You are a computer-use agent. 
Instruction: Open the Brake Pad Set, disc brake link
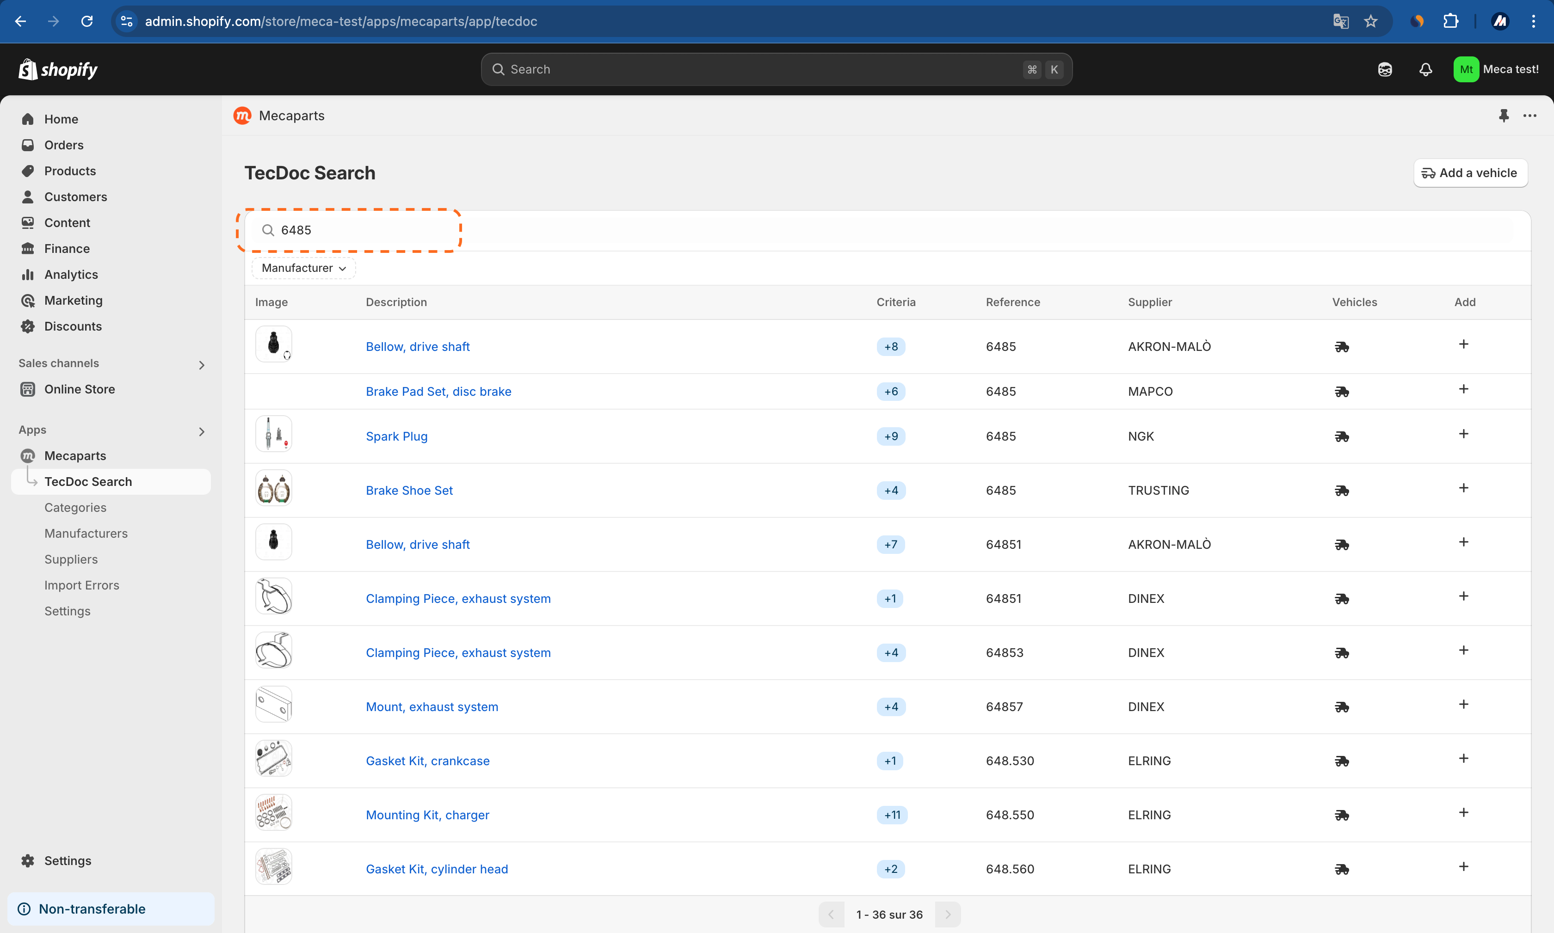pos(438,392)
